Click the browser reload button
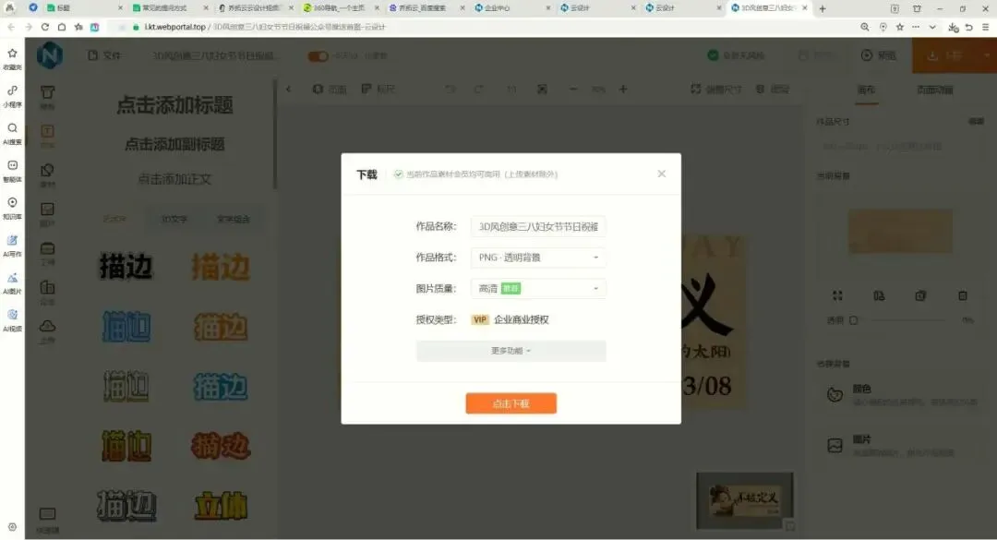Image resolution: width=997 pixels, height=540 pixels. click(44, 28)
